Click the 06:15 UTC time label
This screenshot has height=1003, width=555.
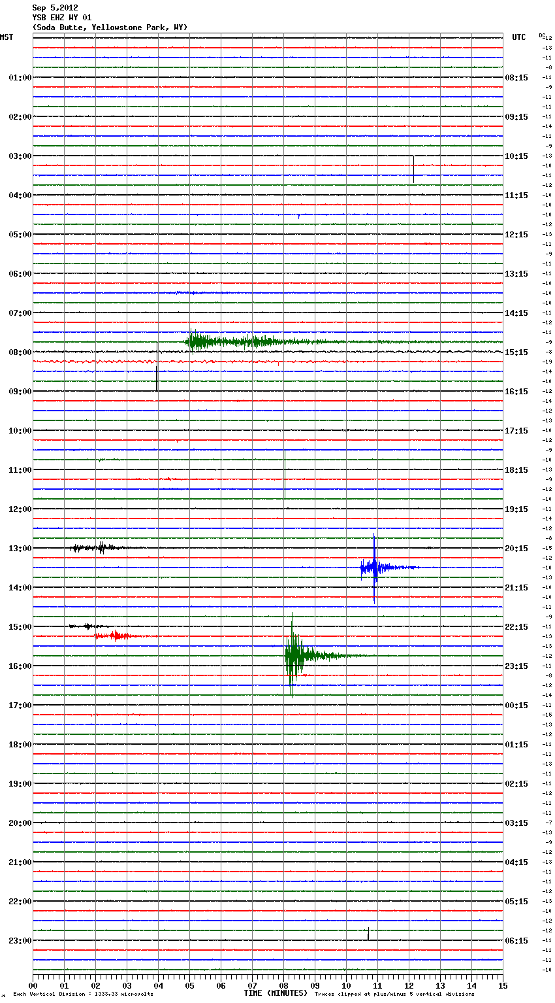[x=516, y=940]
